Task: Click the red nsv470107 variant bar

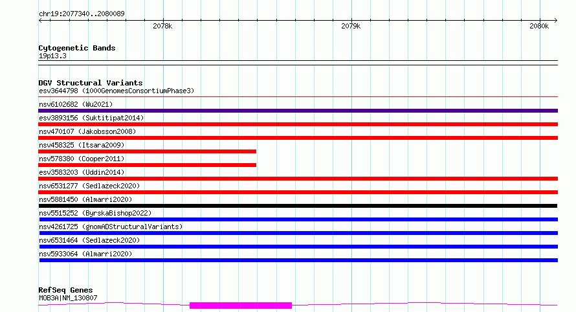Action: [x=298, y=138]
